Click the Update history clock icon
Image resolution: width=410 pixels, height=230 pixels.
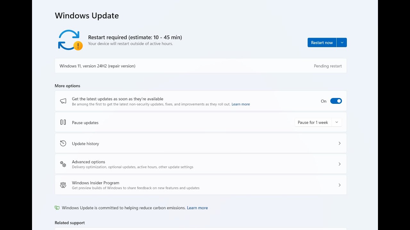[63, 143]
